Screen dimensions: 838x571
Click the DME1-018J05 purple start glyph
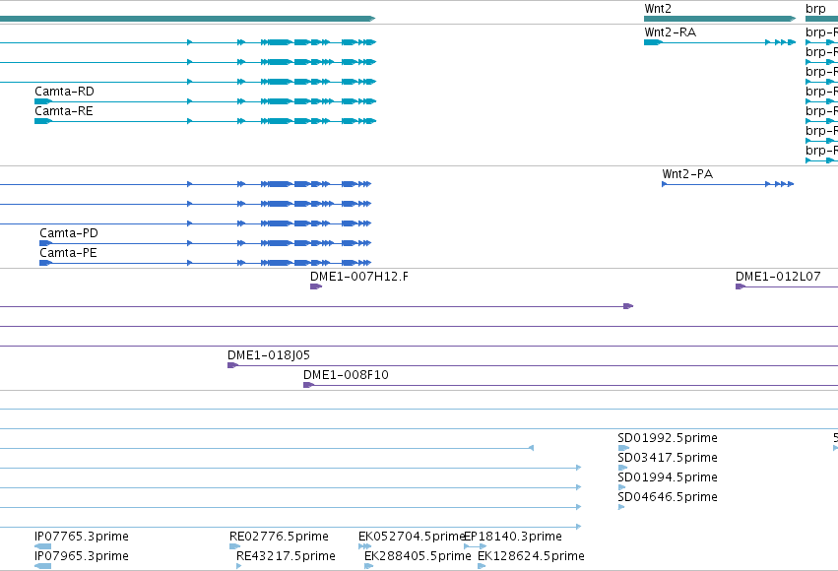(232, 365)
